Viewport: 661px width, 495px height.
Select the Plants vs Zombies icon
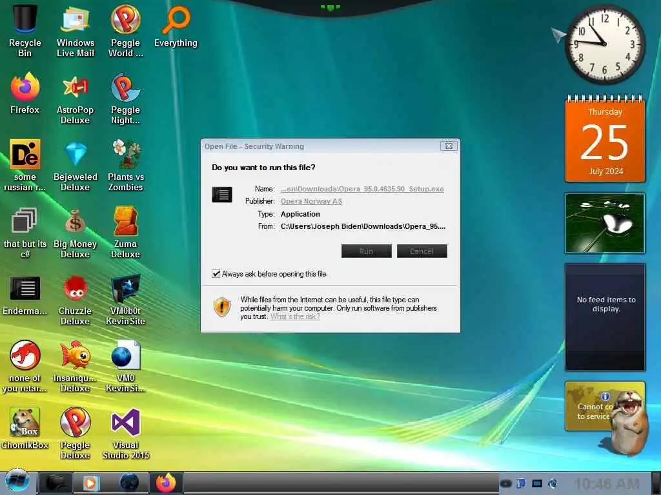pyautogui.click(x=126, y=165)
